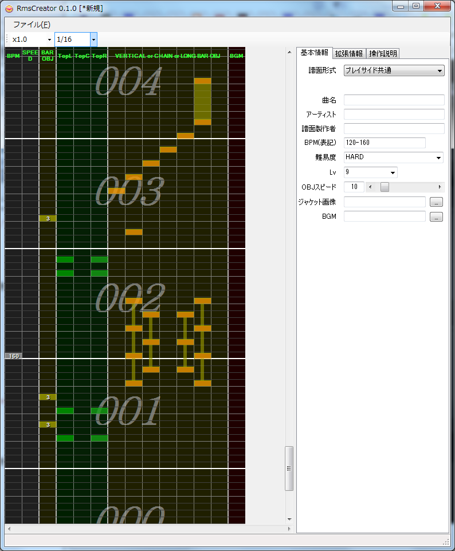The width and height of the screenshot is (455, 551).
Task: Select the long yellow bar note in measure 004
Action: click(x=202, y=101)
